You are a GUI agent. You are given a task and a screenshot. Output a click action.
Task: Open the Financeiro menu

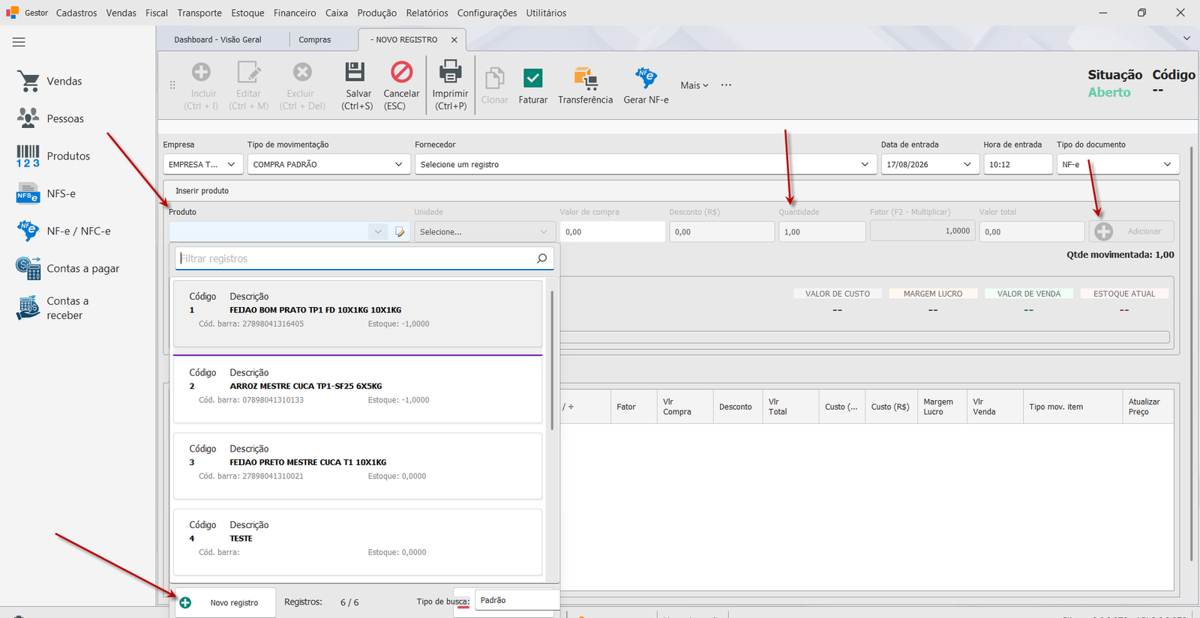295,13
